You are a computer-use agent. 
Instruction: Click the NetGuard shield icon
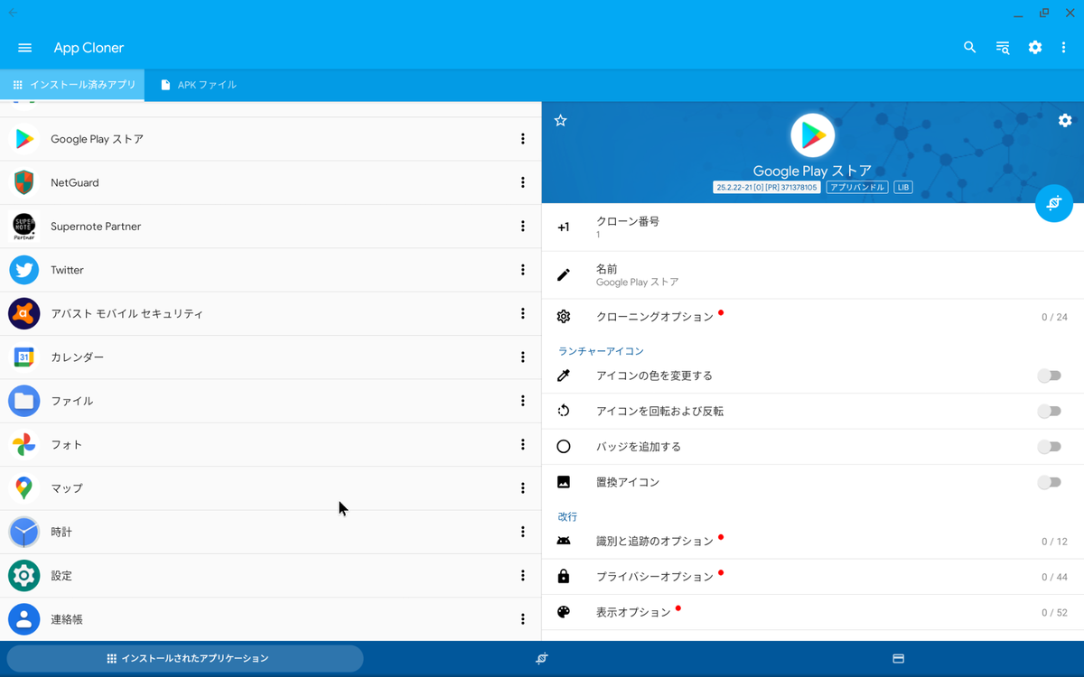coord(24,182)
